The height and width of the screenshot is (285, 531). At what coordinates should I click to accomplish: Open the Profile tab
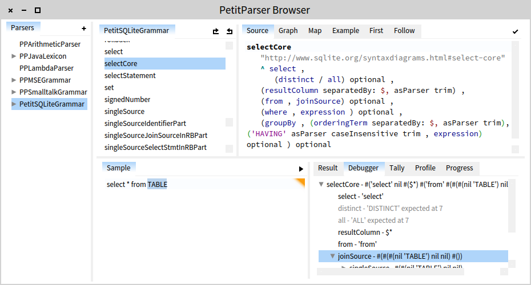[x=425, y=168]
